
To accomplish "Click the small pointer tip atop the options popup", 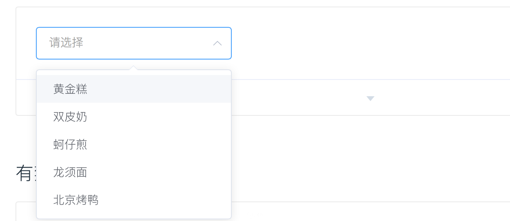I will point(133,67).
